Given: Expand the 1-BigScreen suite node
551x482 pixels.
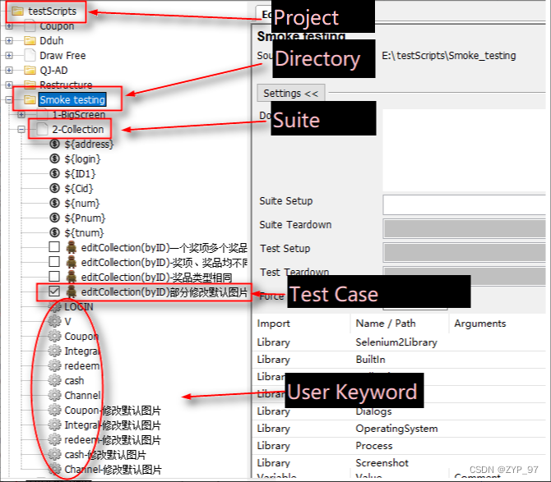Looking at the screenshot, I should (21, 114).
